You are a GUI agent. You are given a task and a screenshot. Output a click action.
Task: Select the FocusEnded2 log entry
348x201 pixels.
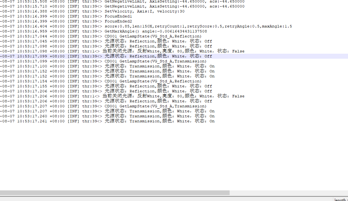[x=118, y=21]
